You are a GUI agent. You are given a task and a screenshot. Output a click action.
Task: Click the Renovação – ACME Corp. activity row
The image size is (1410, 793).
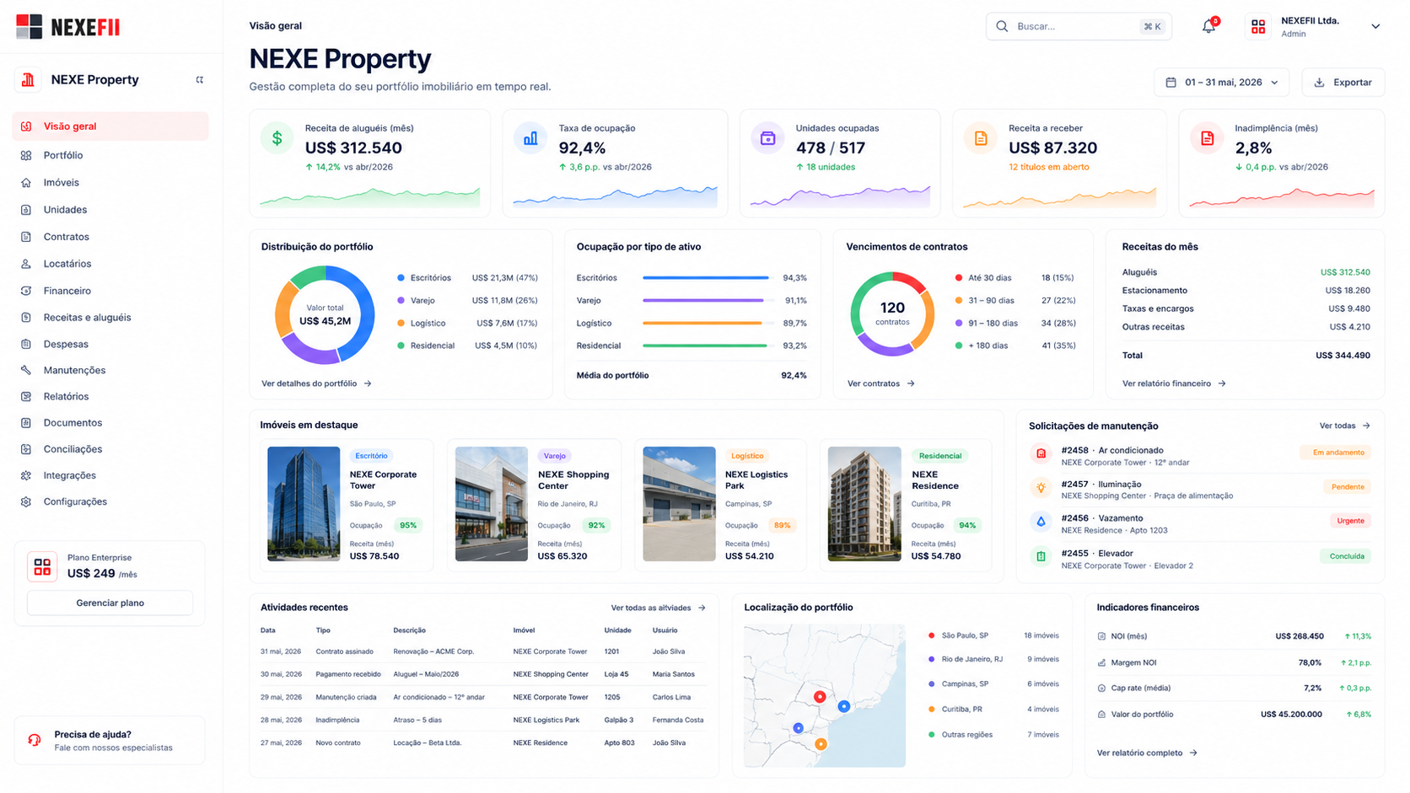483,651
